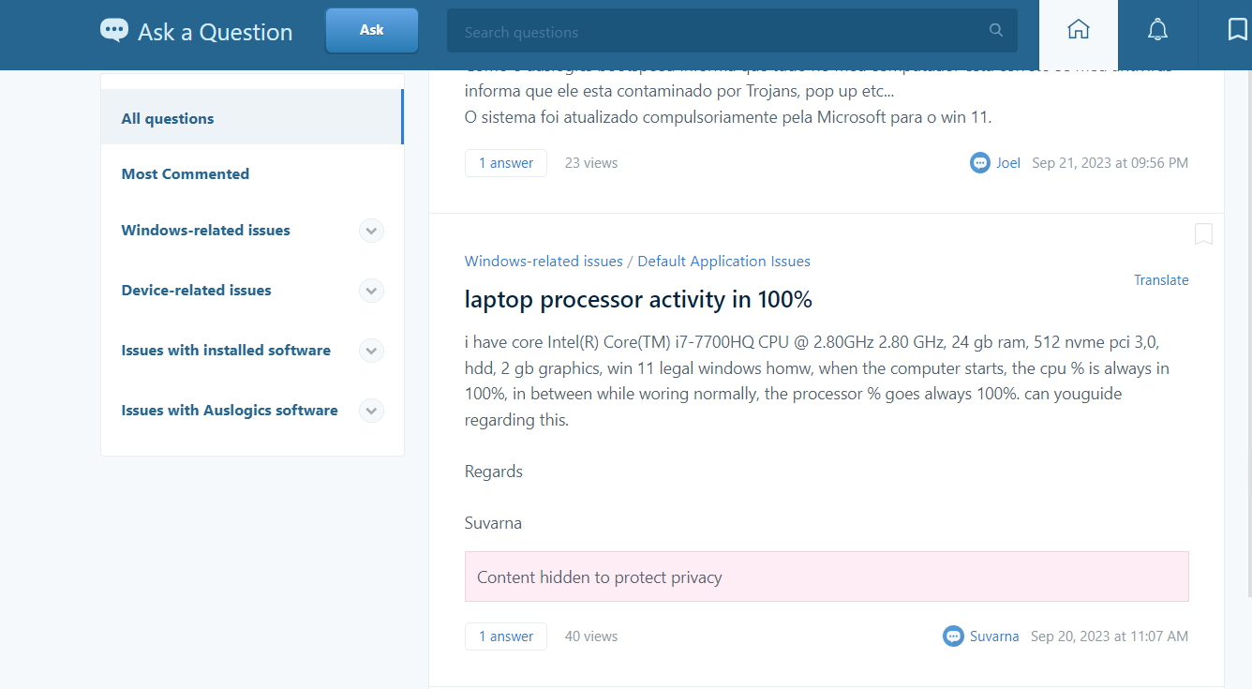This screenshot has height=689, width=1252.
Task: Open the home page icon
Action: 1079,30
